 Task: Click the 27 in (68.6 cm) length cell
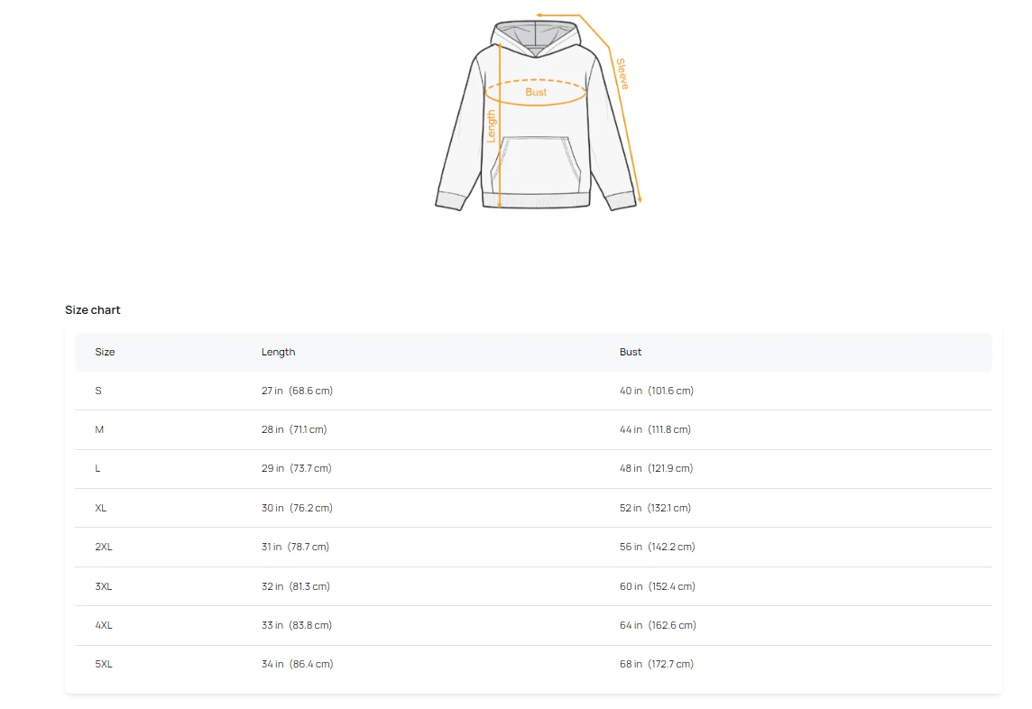coord(297,391)
